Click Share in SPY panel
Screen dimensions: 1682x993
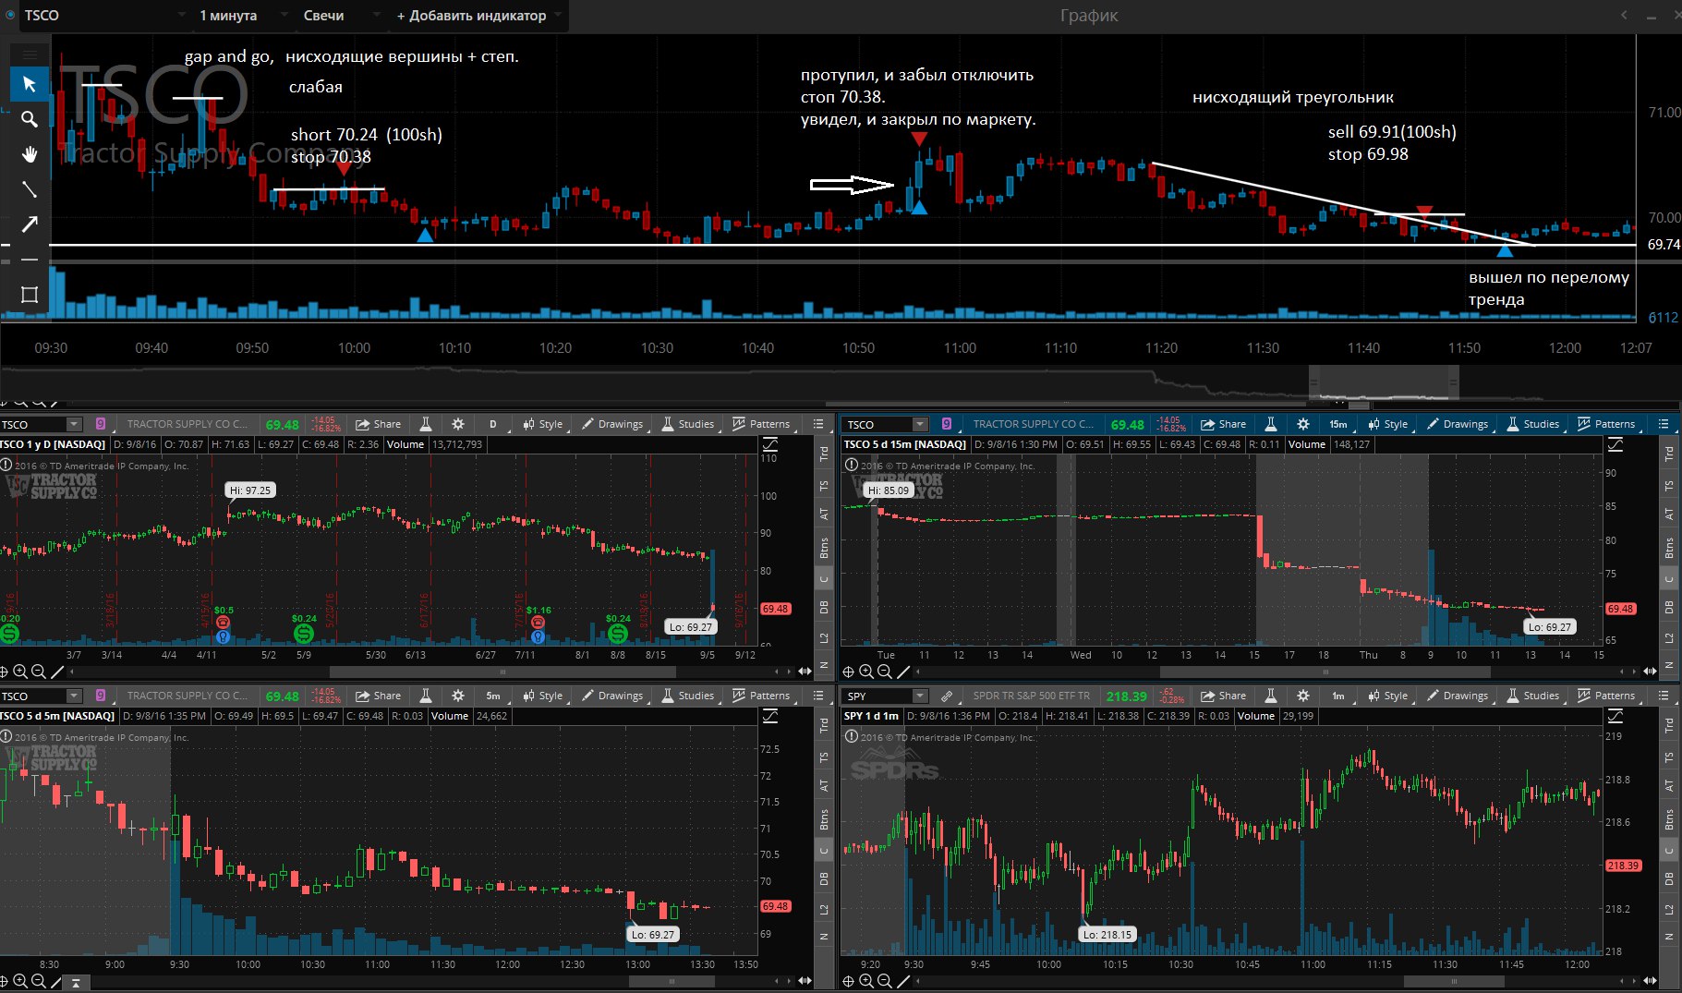coord(1224,696)
